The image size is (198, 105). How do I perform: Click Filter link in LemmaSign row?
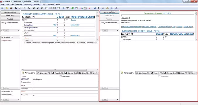coord(55,25)
